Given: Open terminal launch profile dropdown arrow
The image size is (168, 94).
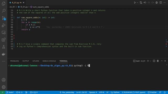Looking at the screenshot, I should tap(150, 61).
